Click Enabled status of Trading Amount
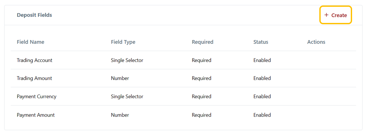Screen dimensions: 367x134 [x=262, y=78]
